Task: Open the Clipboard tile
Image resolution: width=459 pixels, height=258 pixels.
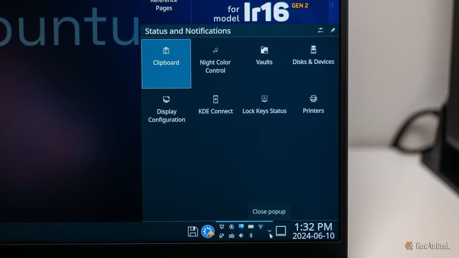Action: 166,64
